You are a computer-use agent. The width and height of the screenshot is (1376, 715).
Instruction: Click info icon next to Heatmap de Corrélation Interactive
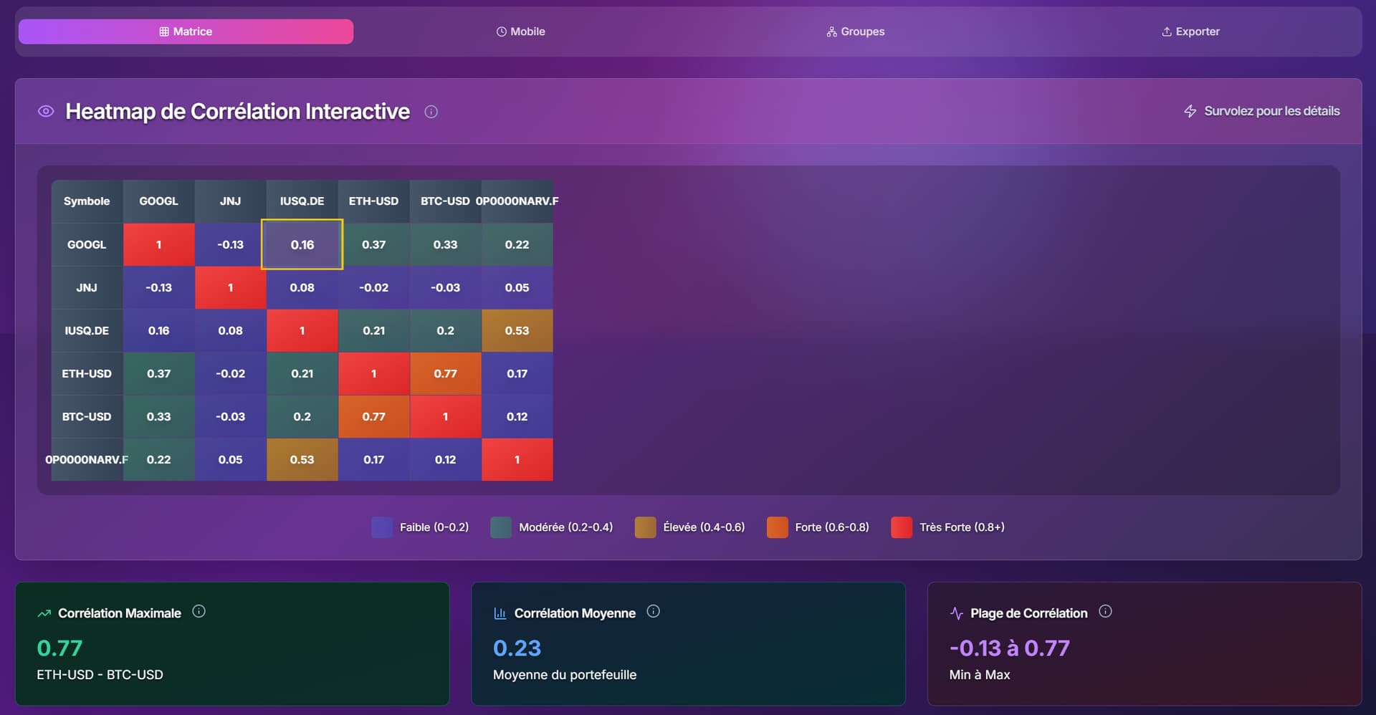pyautogui.click(x=431, y=112)
